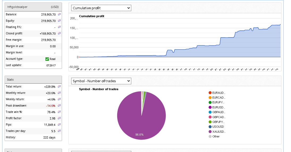Select the Stats panel header
Viewport: 291px width, 152px height.
pyautogui.click(x=33, y=80)
